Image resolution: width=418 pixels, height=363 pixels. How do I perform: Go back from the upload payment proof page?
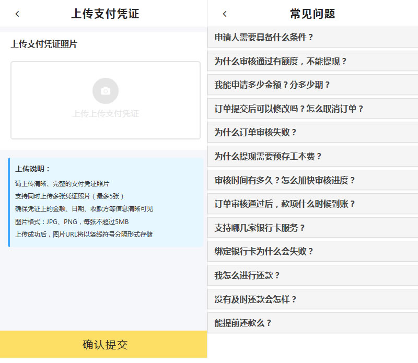click(17, 14)
